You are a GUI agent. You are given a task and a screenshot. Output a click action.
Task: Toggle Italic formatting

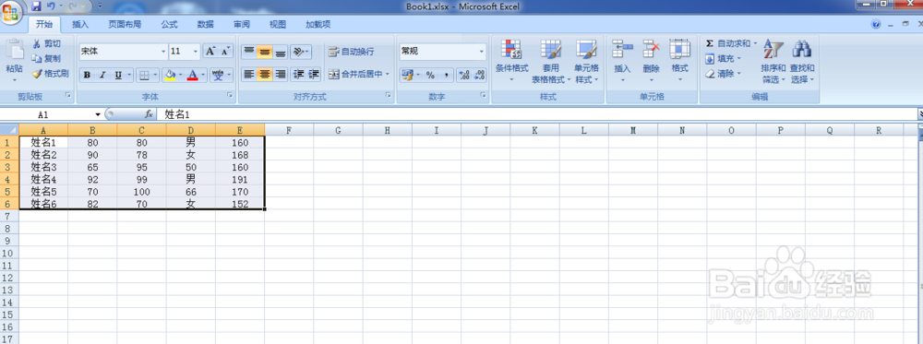(102, 75)
